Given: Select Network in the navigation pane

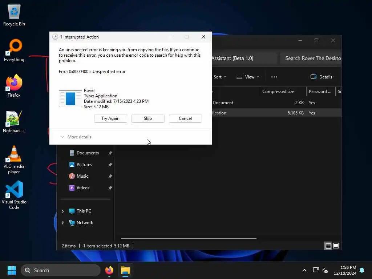Looking at the screenshot, I should pos(84,223).
